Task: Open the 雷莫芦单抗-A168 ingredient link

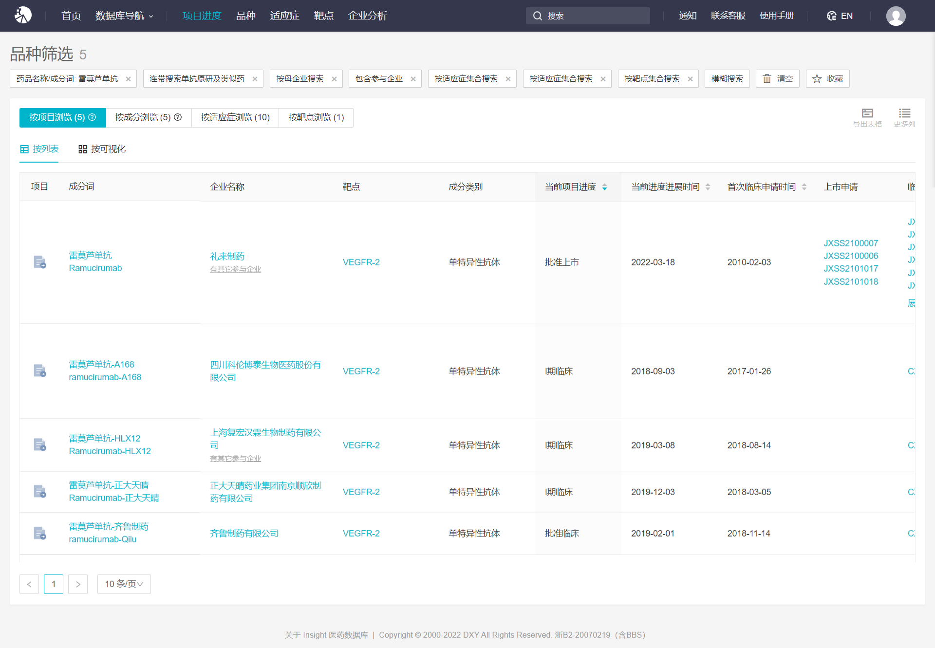Action: pos(105,370)
